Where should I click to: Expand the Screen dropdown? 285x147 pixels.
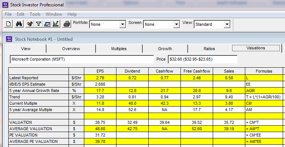pyautogui.click(x=176, y=24)
